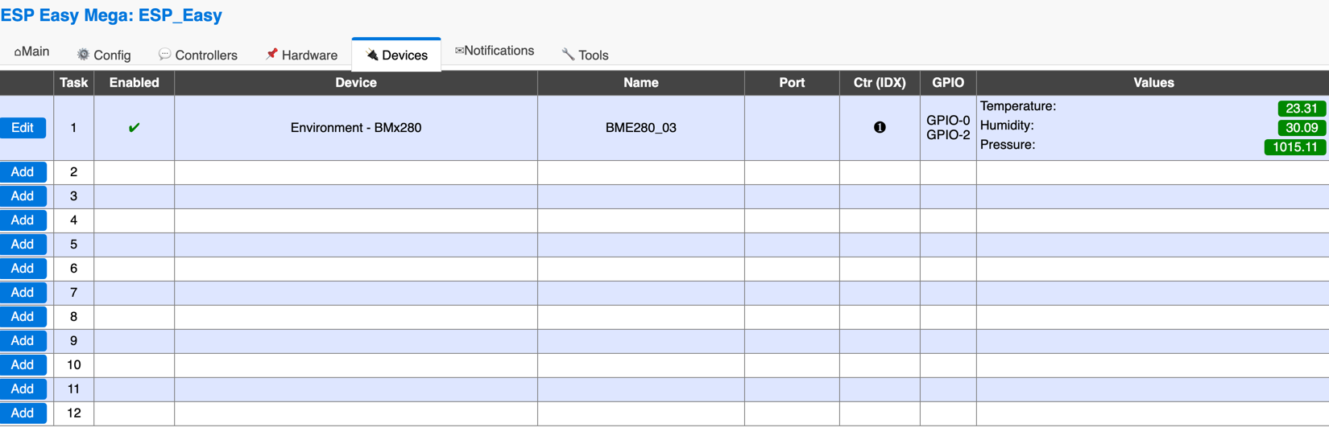Add a device to task 12

tap(23, 413)
